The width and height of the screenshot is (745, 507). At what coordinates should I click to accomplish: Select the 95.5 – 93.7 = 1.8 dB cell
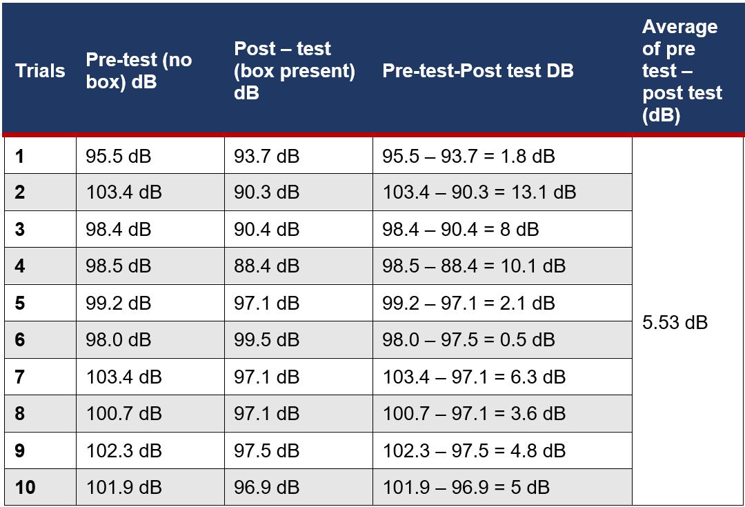point(502,156)
